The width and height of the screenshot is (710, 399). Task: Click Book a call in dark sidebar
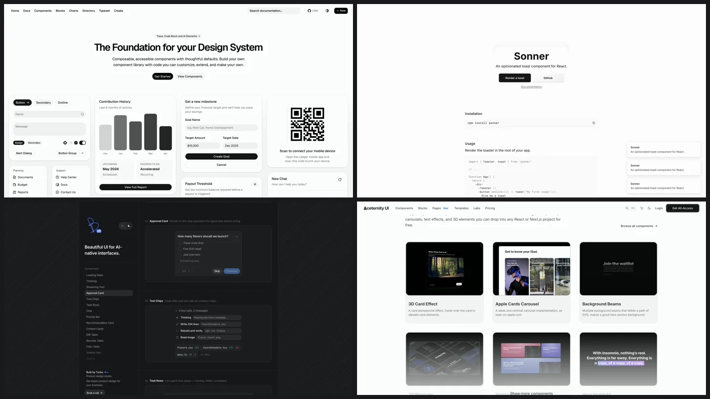[95, 393]
